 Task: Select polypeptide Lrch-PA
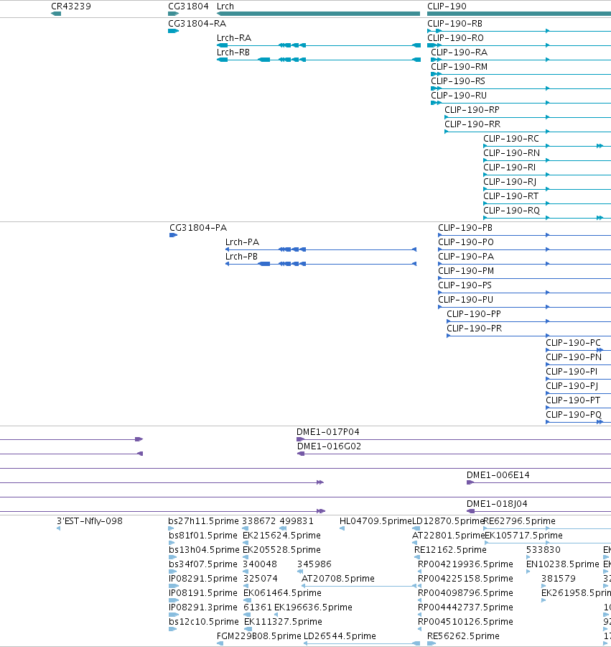242,242
